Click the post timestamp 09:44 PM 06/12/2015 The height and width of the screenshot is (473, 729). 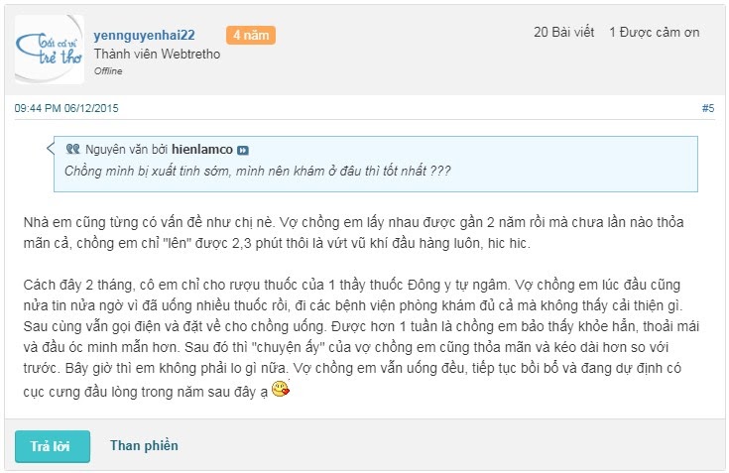[x=65, y=108]
